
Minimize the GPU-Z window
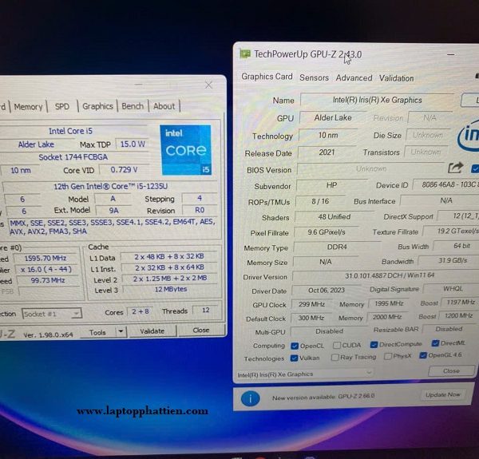pos(450,55)
